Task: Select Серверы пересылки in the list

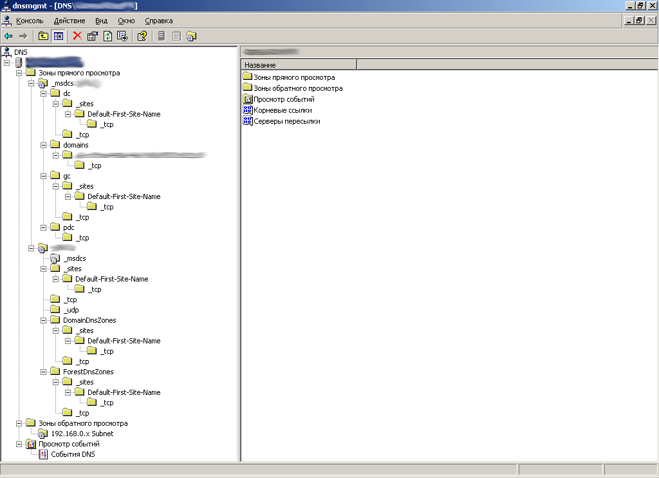Action: point(286,121)
